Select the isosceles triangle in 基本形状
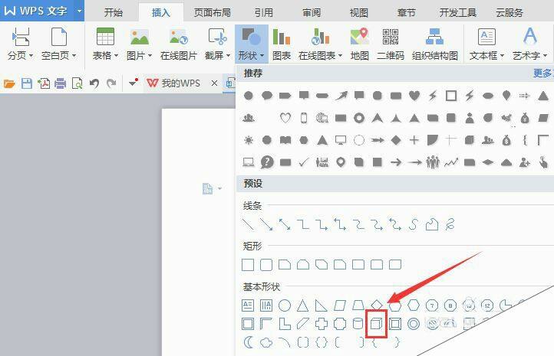Viewport: 554px width, 356px height. click(303, 305)
